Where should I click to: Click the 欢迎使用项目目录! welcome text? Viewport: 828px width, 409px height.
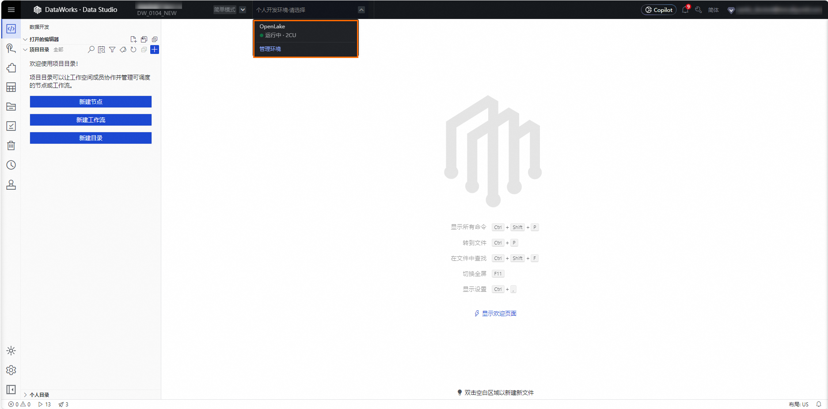[x=54, y=64]
